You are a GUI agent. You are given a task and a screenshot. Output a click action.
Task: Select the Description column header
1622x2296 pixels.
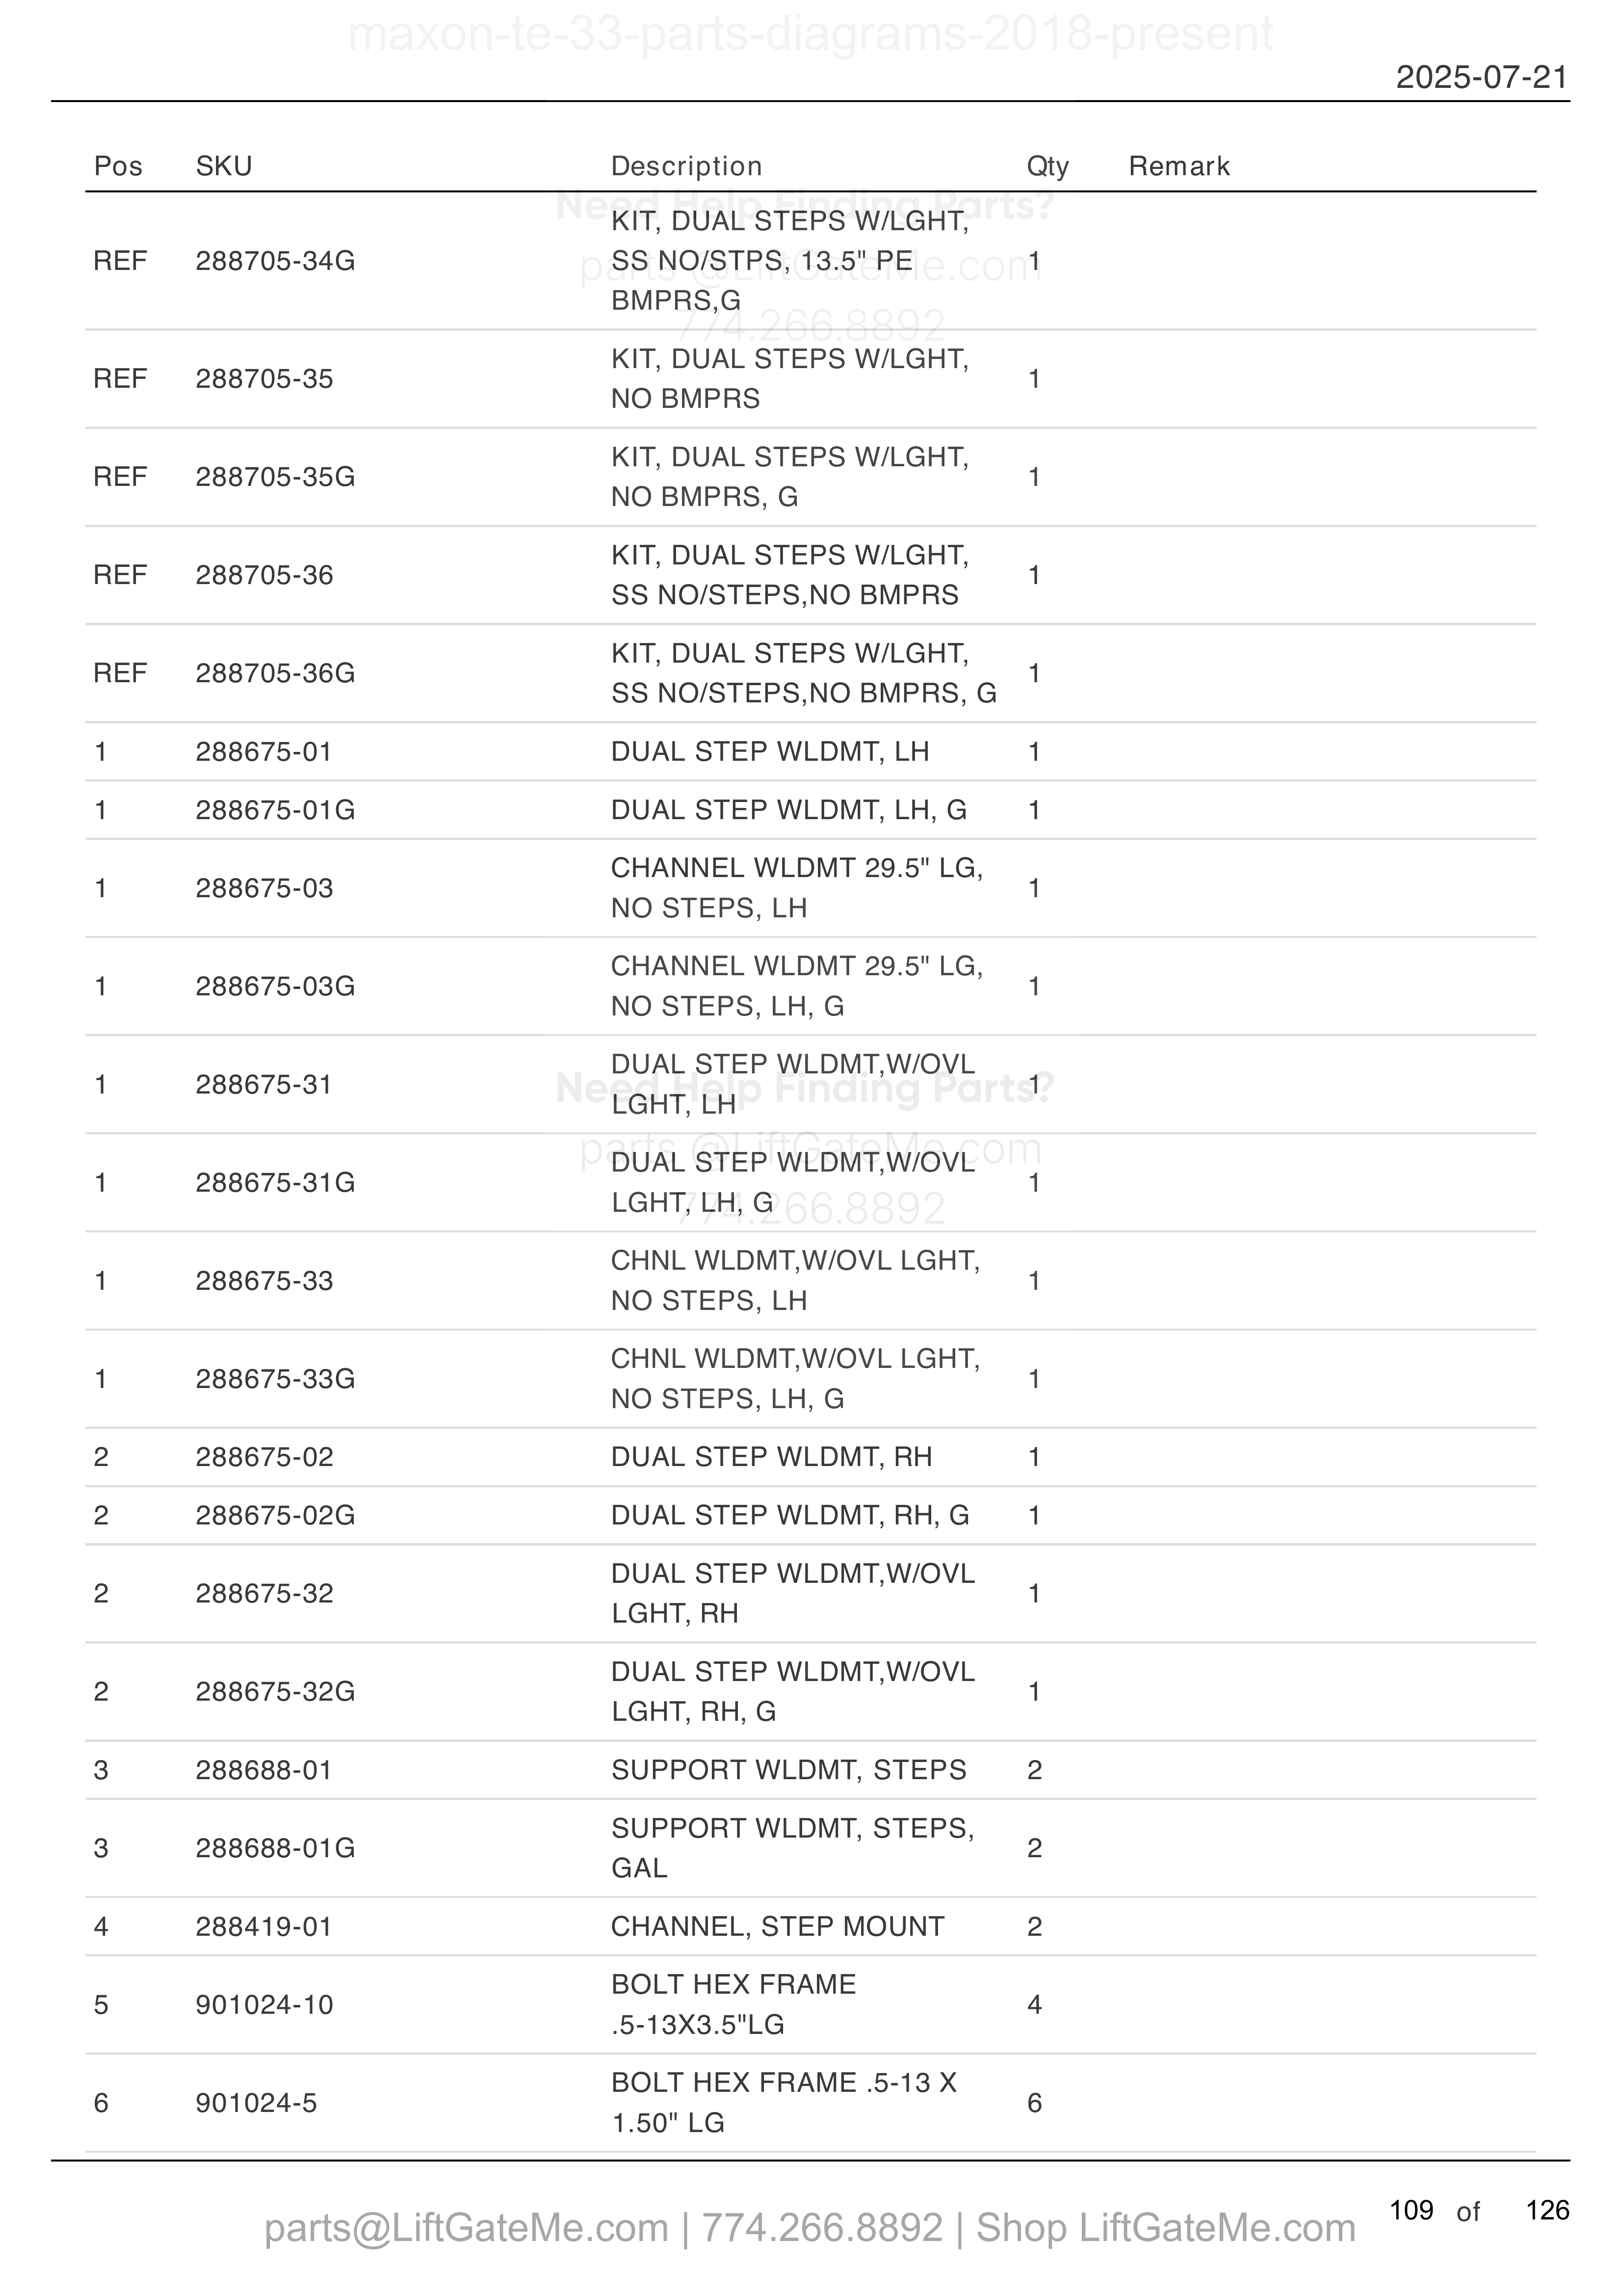(686, 166)
